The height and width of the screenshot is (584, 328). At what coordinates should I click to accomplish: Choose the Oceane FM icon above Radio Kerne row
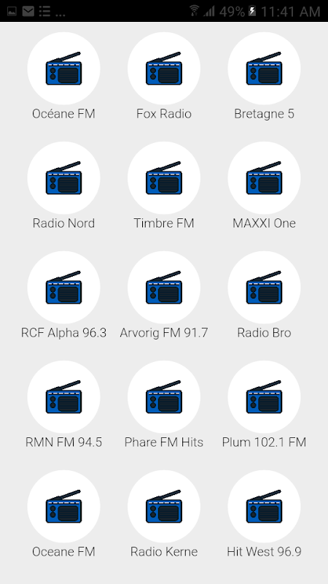(63, 507)
